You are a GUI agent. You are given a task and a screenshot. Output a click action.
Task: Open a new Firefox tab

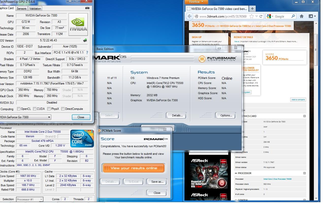pyautogui.click(x=252, y=9)
